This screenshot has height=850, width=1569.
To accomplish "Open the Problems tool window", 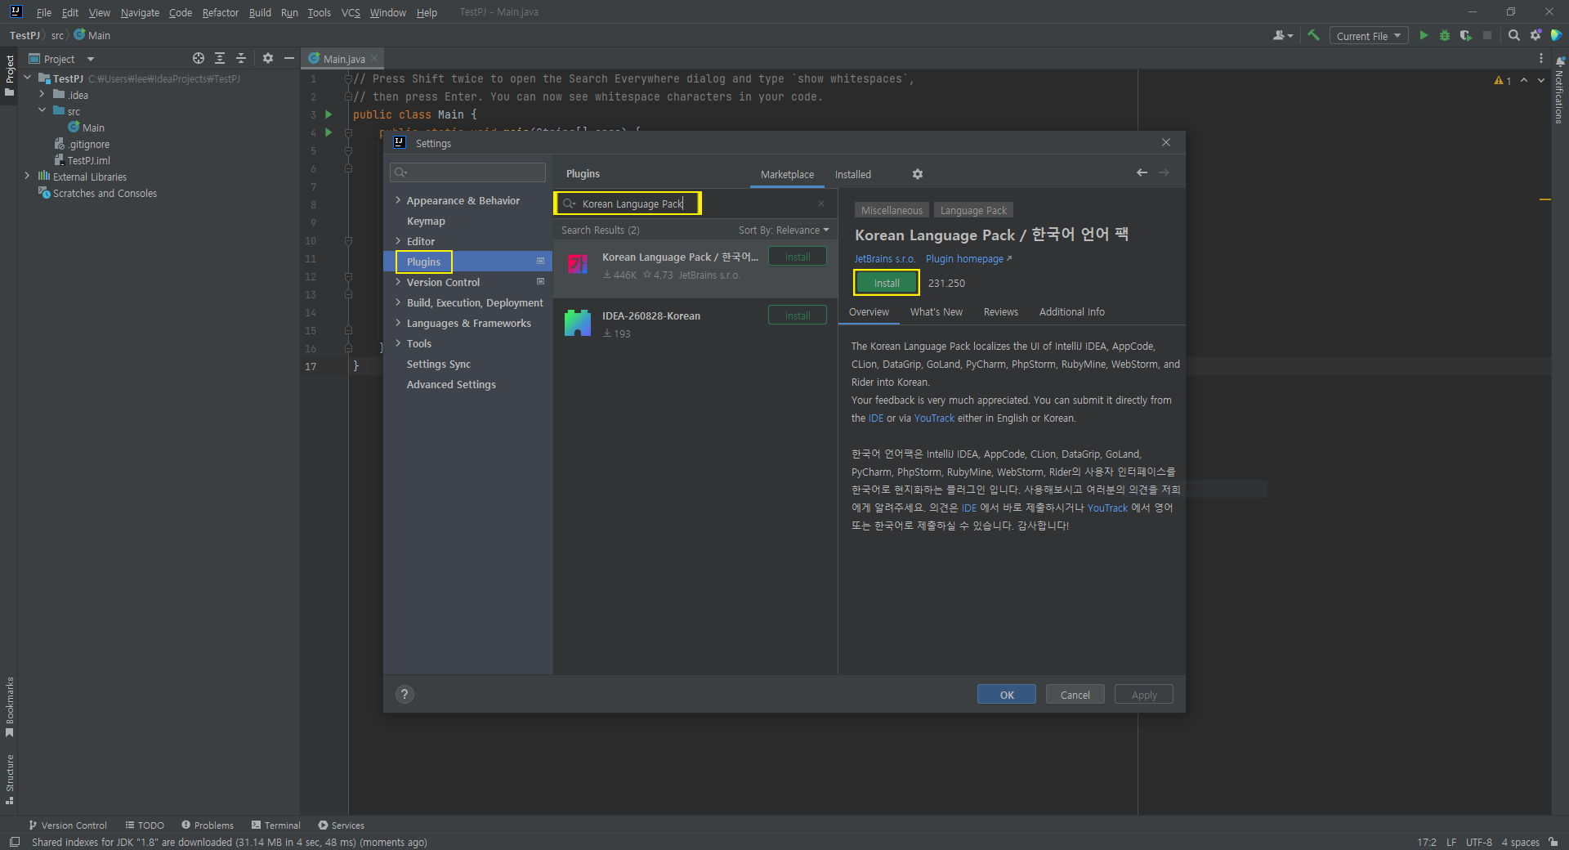I will coord(208,825).
